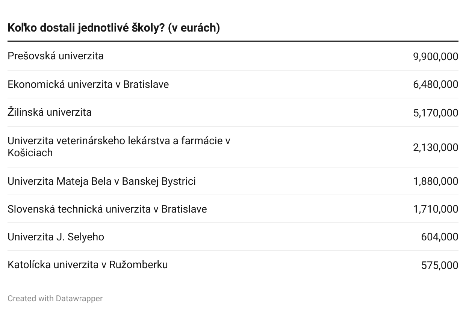
Task: Click the '(v eurách)' unit in the title
Action: coord(194,28)
